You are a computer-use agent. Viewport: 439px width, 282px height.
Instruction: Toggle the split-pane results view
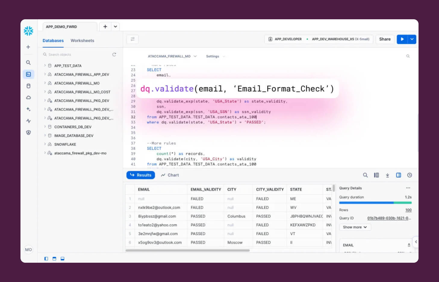pos(398,175)
